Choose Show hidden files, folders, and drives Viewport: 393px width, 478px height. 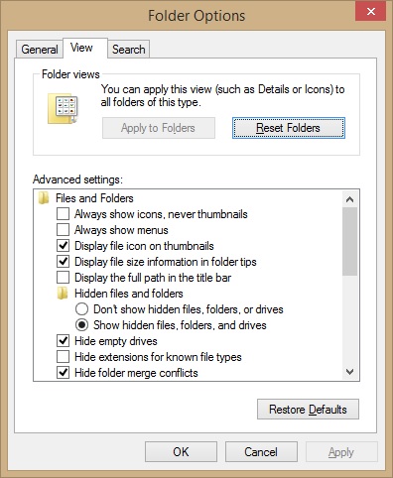point(81,325)
